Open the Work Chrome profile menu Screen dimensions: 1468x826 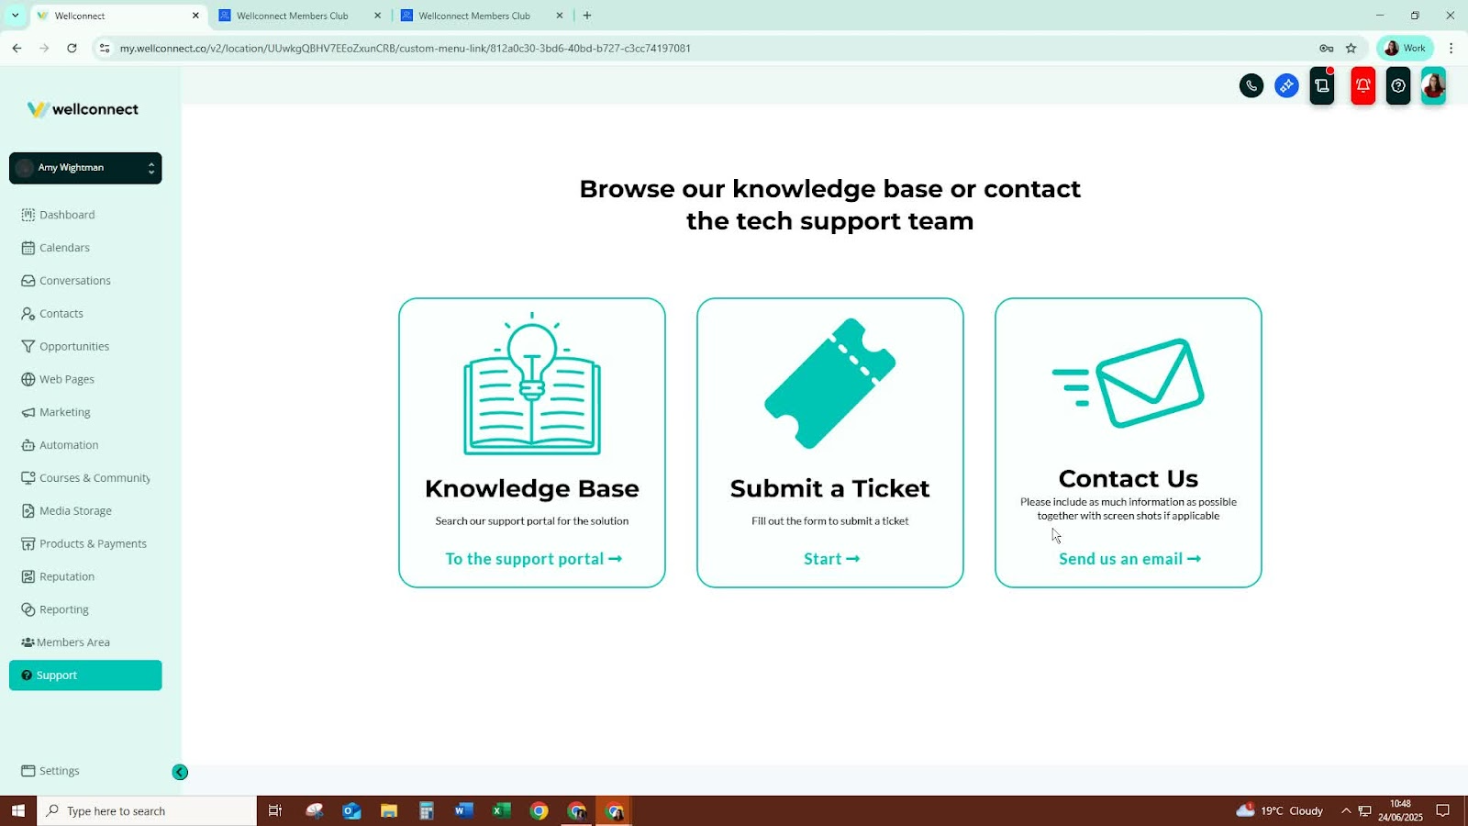(x=1405, y=48)
